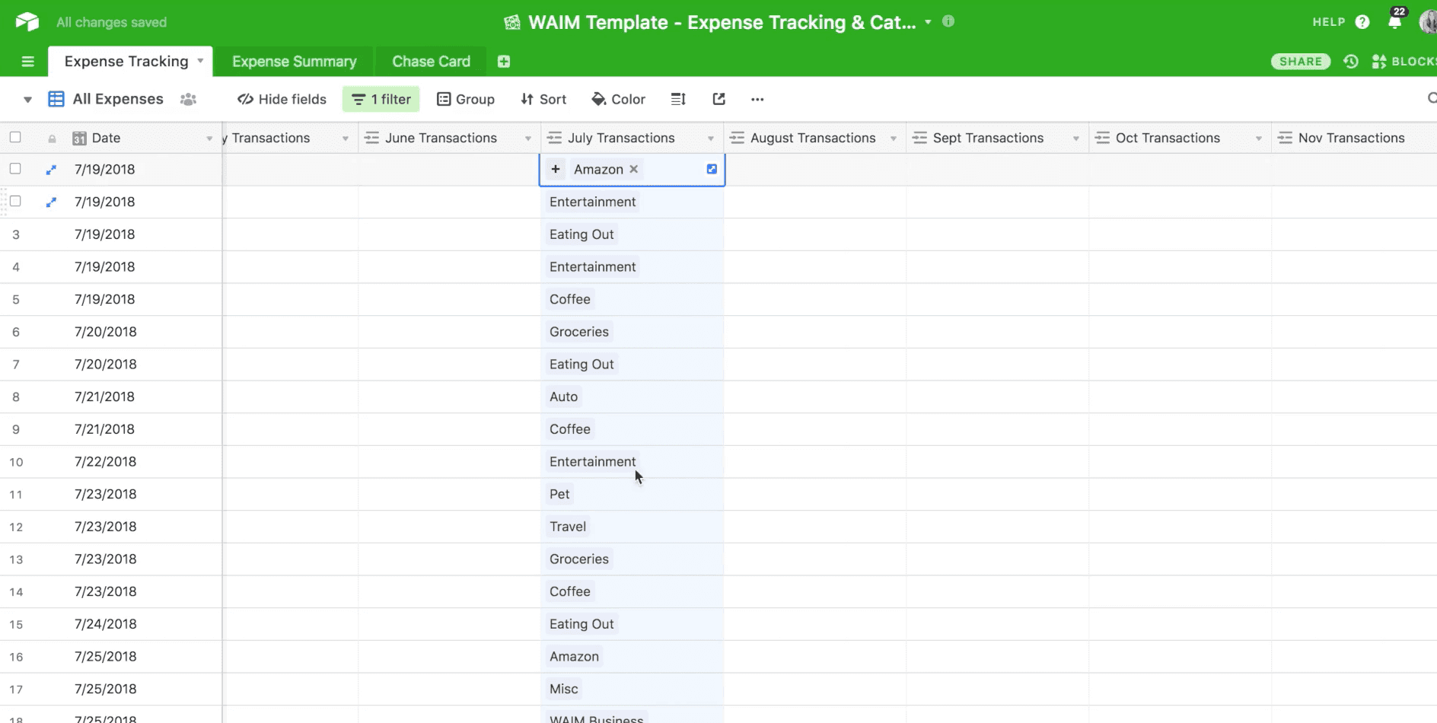Screen dimensions: 1437x723
Task: Open notifications bell with 22 badge
Action: (1395, 20)
